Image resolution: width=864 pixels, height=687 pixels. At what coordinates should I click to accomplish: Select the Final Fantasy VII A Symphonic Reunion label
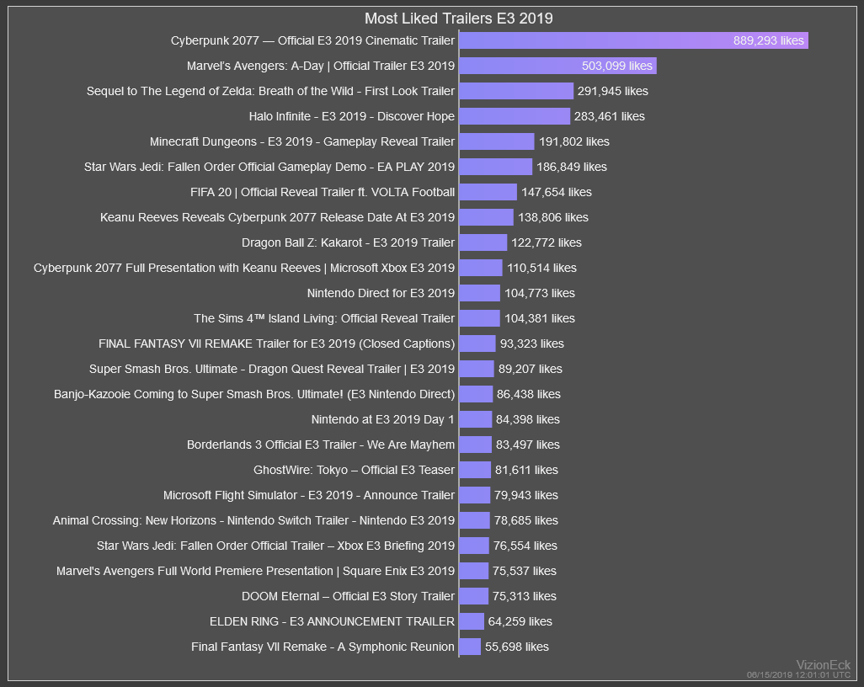323,647
